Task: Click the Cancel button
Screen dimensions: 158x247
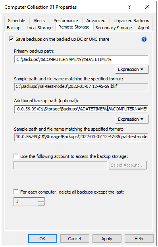Action: pyautogui.click(x=75, y=239)
